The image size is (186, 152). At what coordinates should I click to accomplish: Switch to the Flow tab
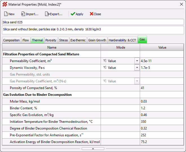point(26,40)
